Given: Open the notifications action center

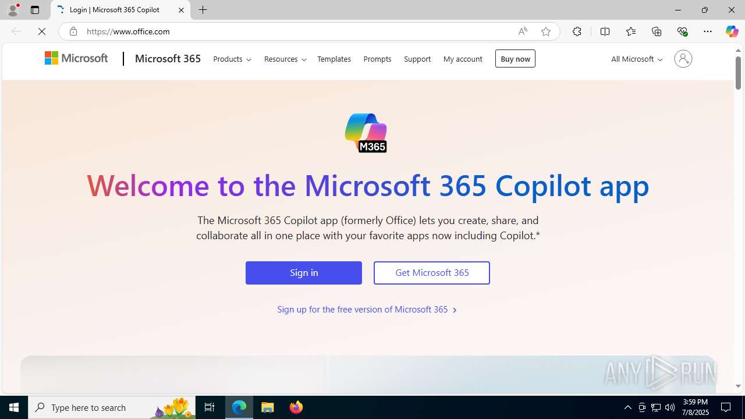Looking at the screenshot, I should [x=726, y=407].
